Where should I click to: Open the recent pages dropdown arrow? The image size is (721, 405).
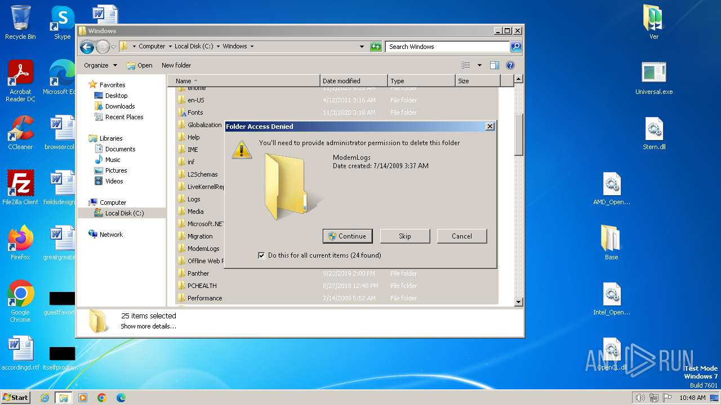(113, 47)
